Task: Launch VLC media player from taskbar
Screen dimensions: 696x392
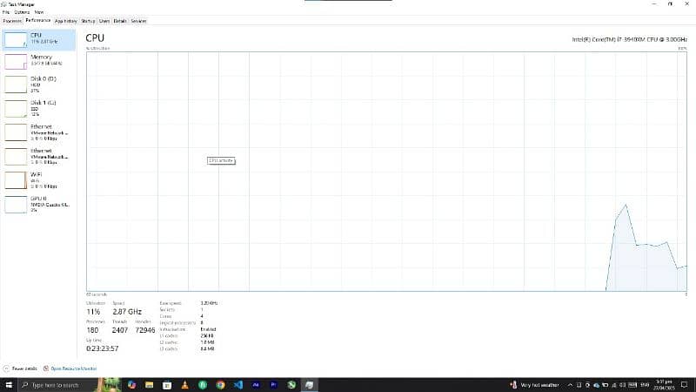Action: [x=184, y=385]
